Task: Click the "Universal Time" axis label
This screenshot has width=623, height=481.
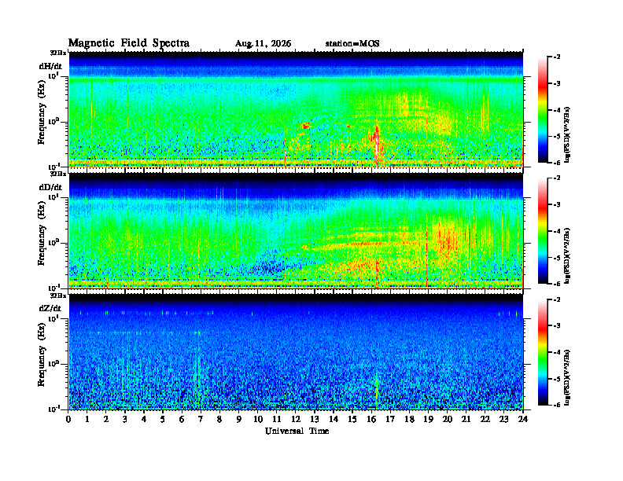Action: click(297, 431)
